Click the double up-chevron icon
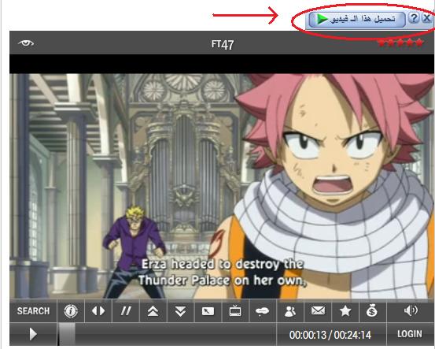The height and width of the screenshot is (349, 435). click(x=153, y=311)
